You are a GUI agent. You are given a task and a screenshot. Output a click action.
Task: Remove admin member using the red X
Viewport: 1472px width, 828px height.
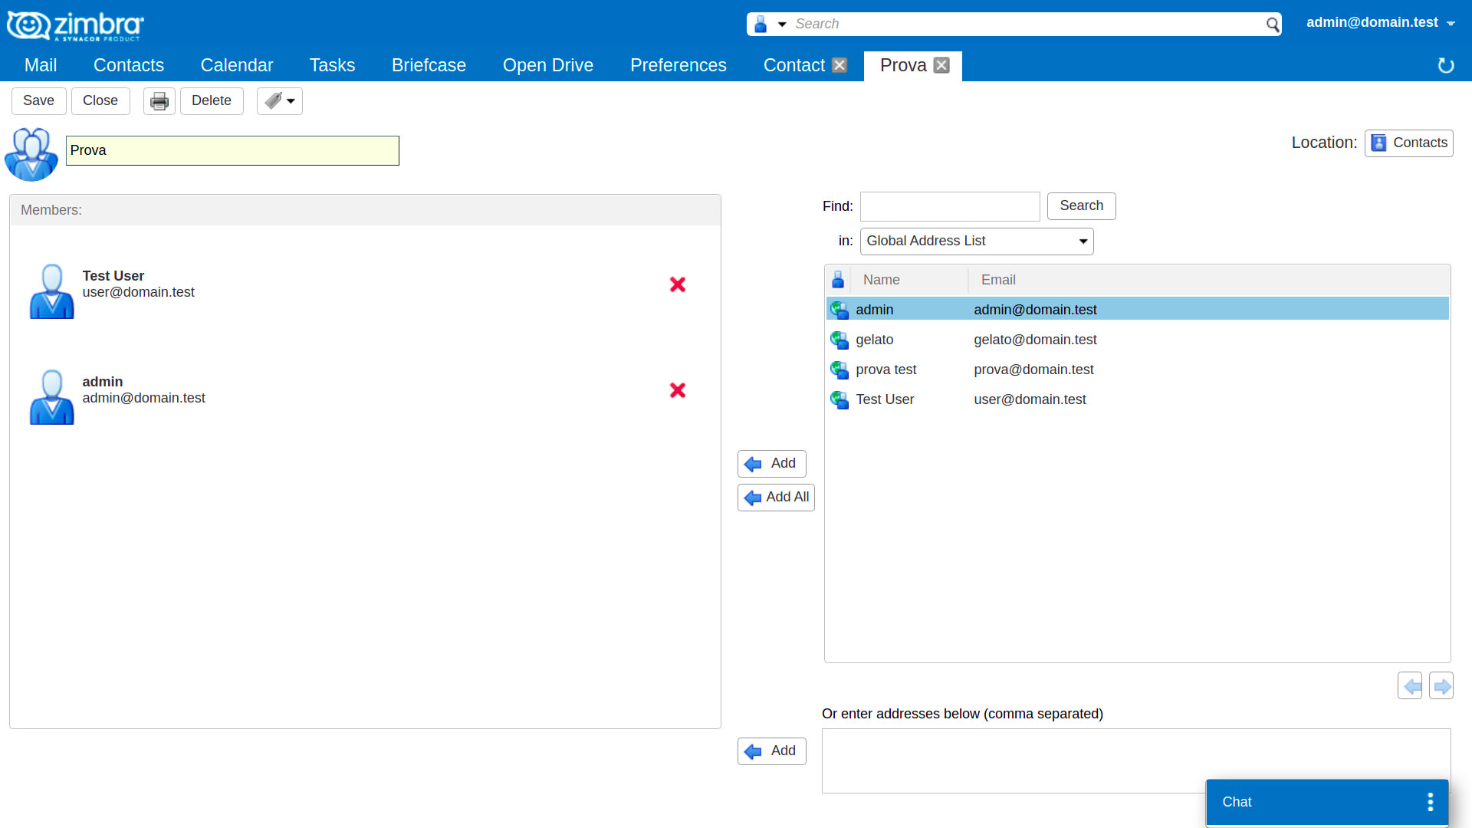678,390
